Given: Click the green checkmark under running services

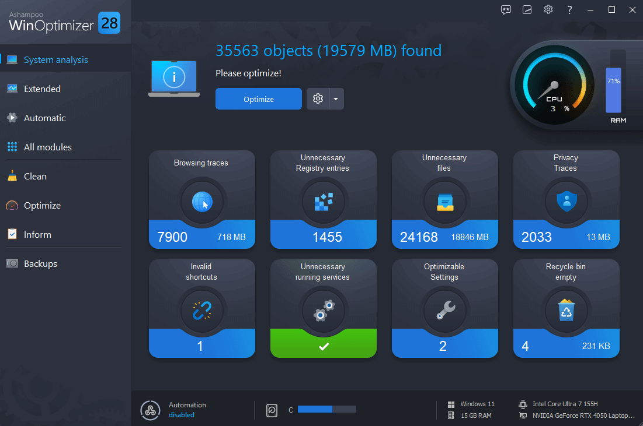Looking at the screenshot, I should (x=323, y=346).
